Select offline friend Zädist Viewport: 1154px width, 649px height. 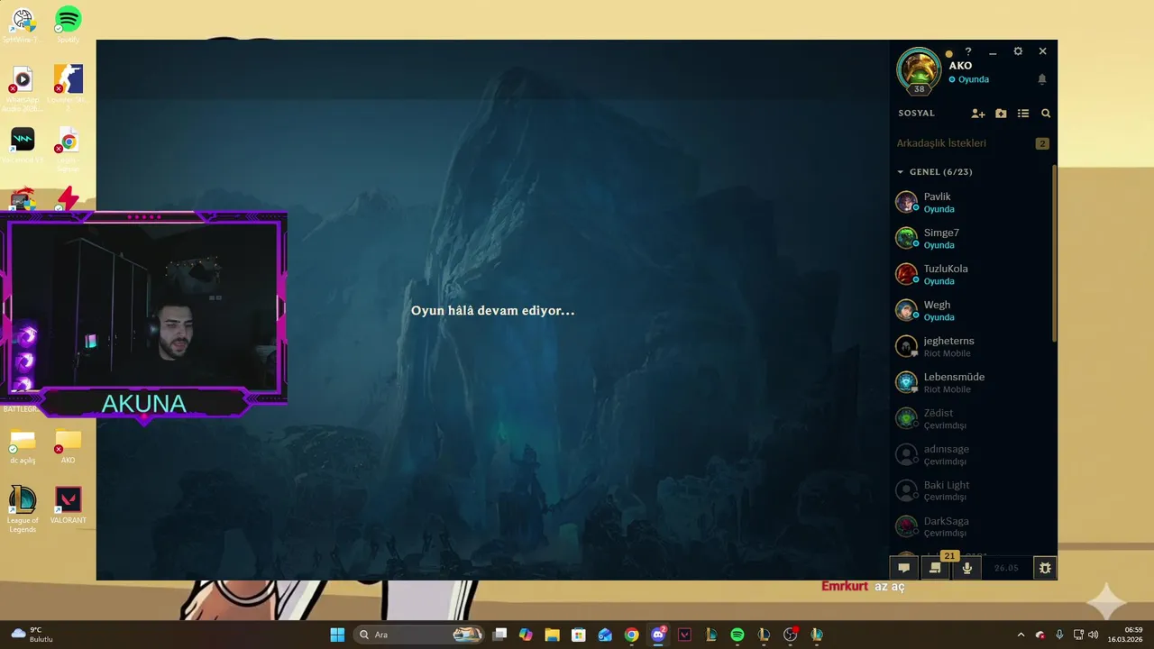[971, 418]
